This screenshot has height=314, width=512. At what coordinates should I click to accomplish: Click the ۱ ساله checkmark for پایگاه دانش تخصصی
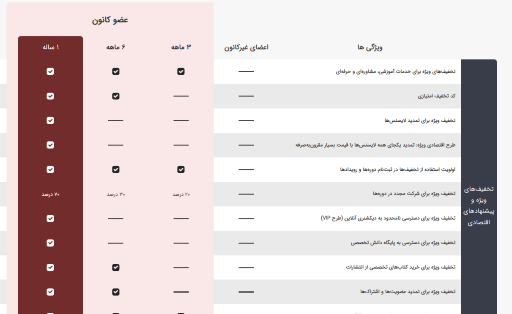[50, 243]
